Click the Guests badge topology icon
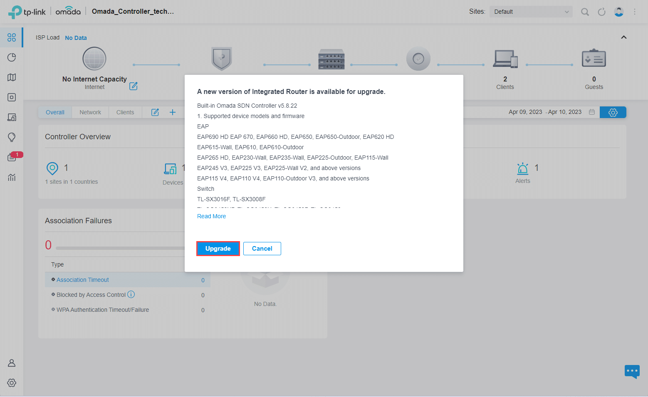This screenshot has width=648, height=397. (x=594, y=58)
